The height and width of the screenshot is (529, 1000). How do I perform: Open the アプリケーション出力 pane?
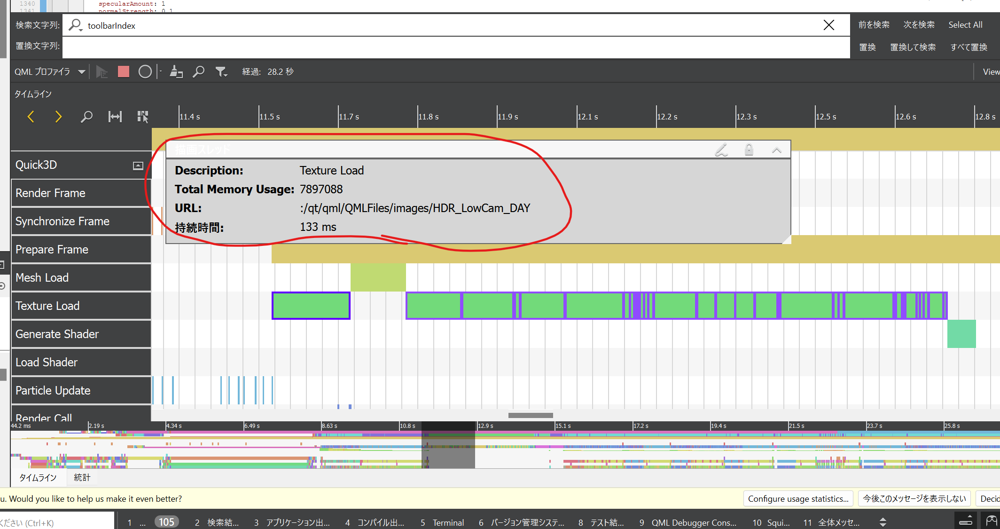(292, 522)
